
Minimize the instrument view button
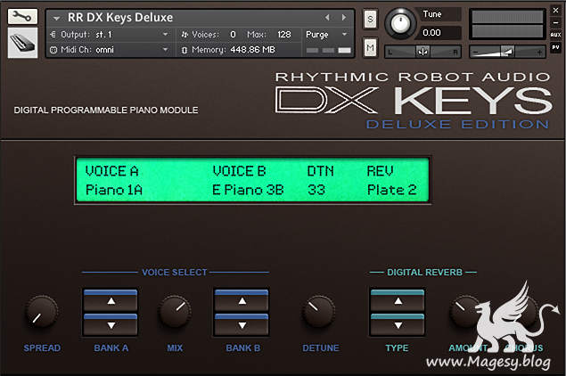click(x=556, y=22)
